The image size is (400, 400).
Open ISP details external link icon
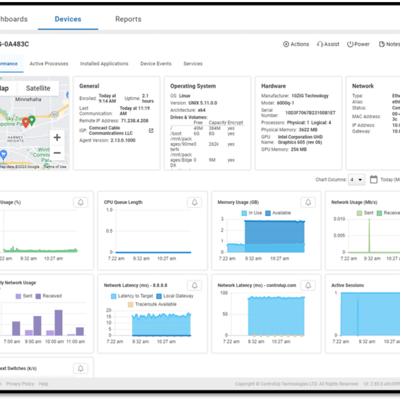click(x=151, y=131)
